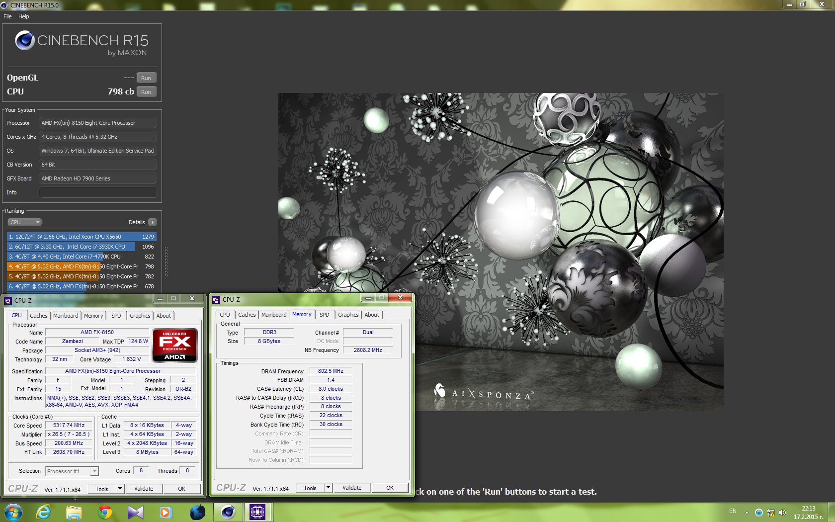
Task: Select ranking entry Core i7-3930K
Action: (82, 247)
